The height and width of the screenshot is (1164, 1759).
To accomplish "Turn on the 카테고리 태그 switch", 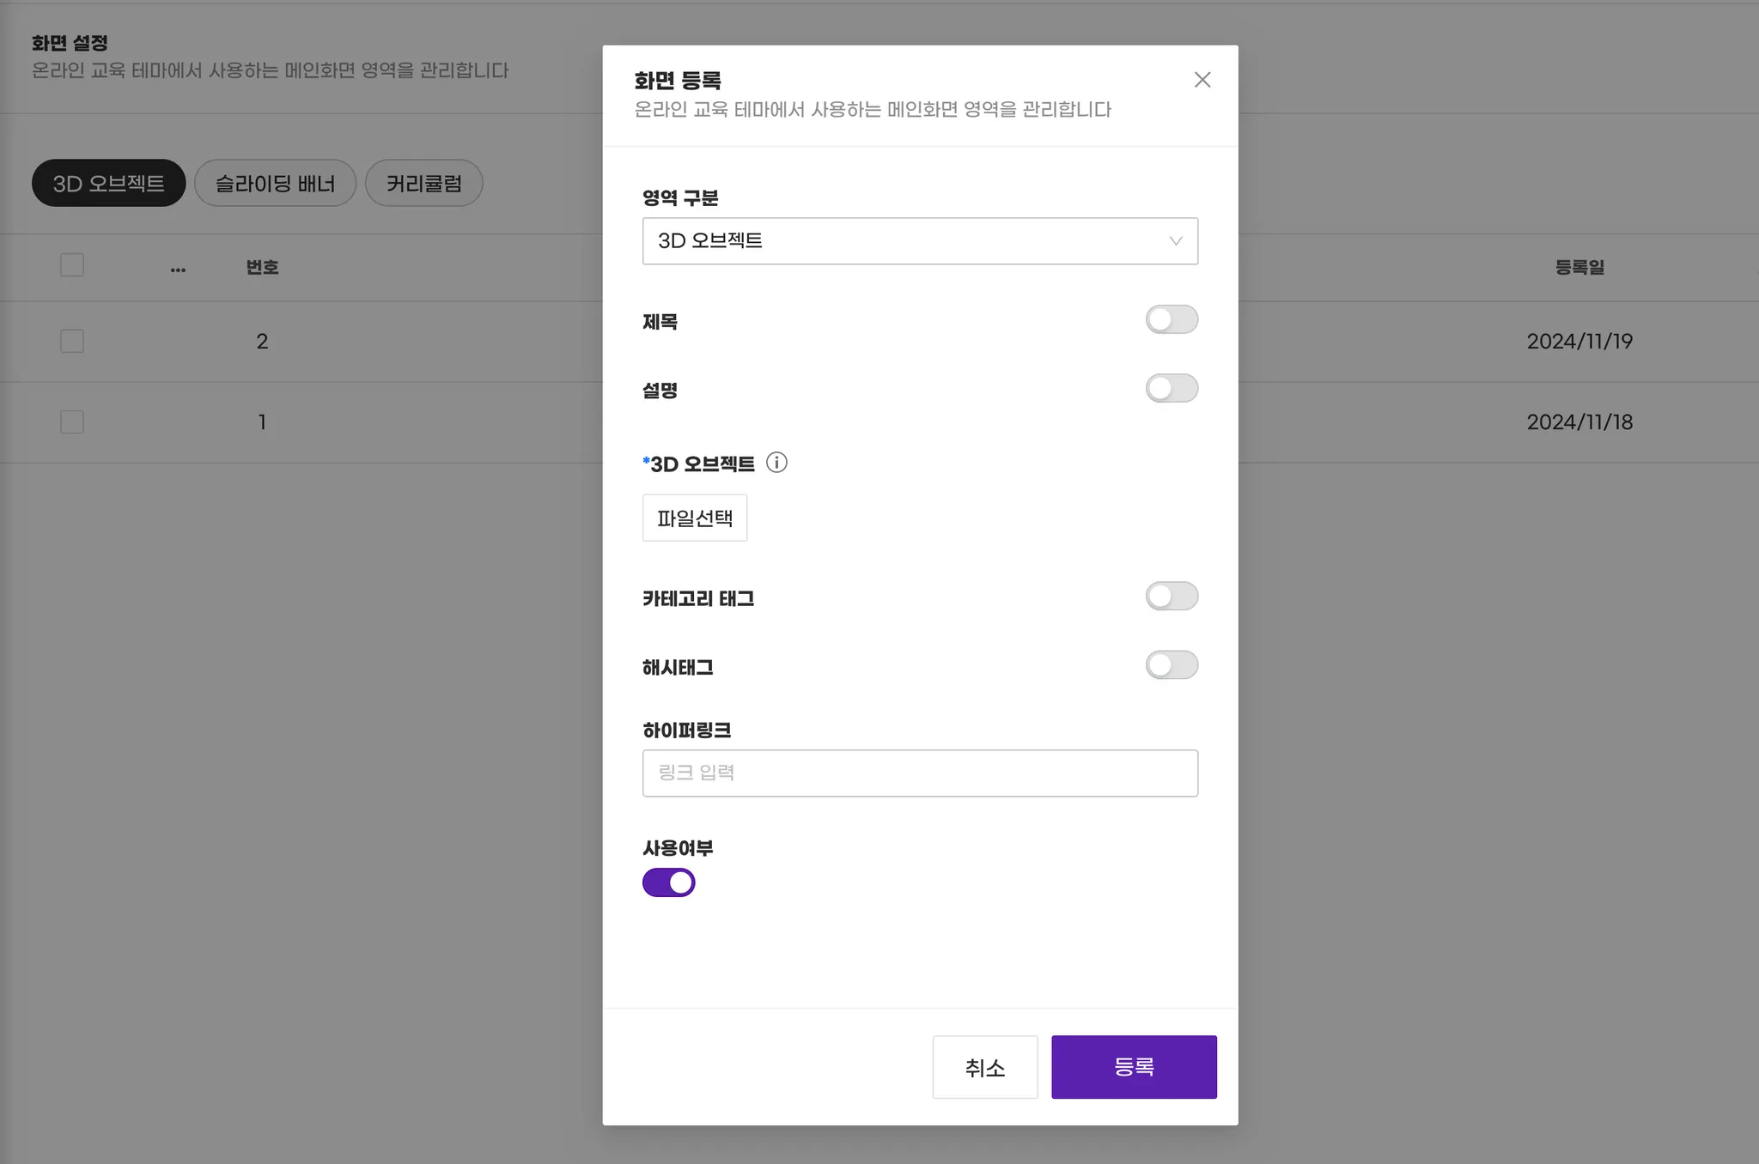I will [x=1171, y=596].
